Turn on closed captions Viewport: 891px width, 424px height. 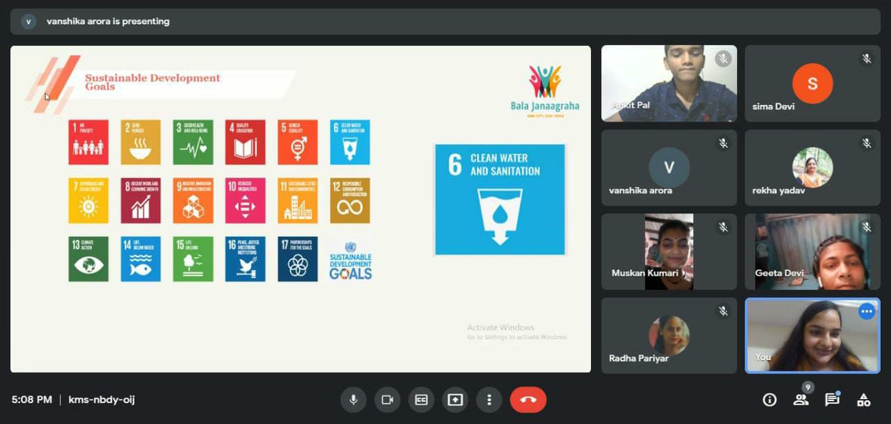[421, 400]
